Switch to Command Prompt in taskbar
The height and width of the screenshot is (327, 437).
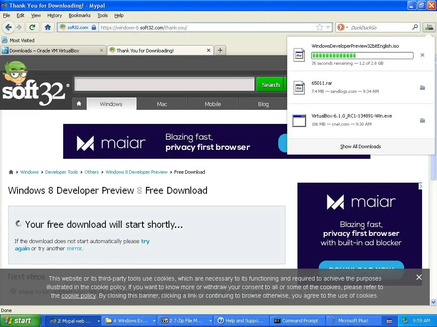tap(298, 321)
